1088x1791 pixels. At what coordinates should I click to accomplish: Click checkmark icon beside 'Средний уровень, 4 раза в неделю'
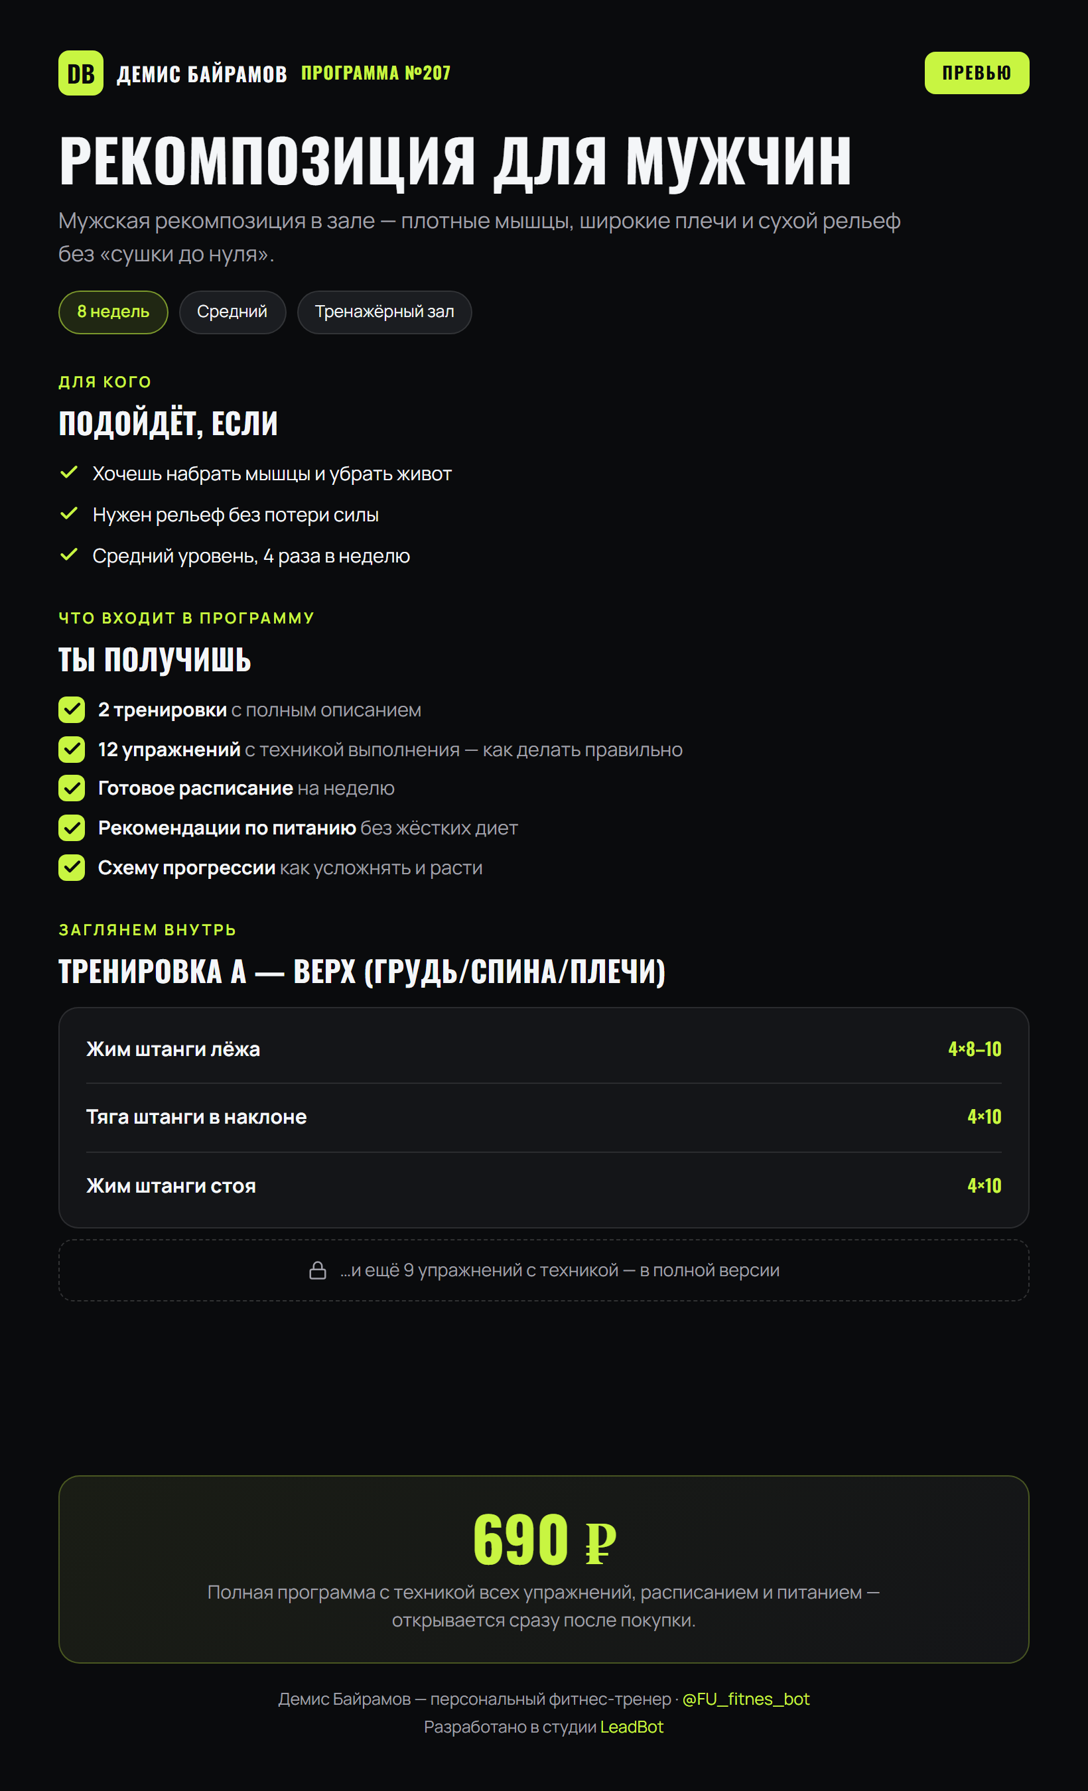[x=69, y=555]
